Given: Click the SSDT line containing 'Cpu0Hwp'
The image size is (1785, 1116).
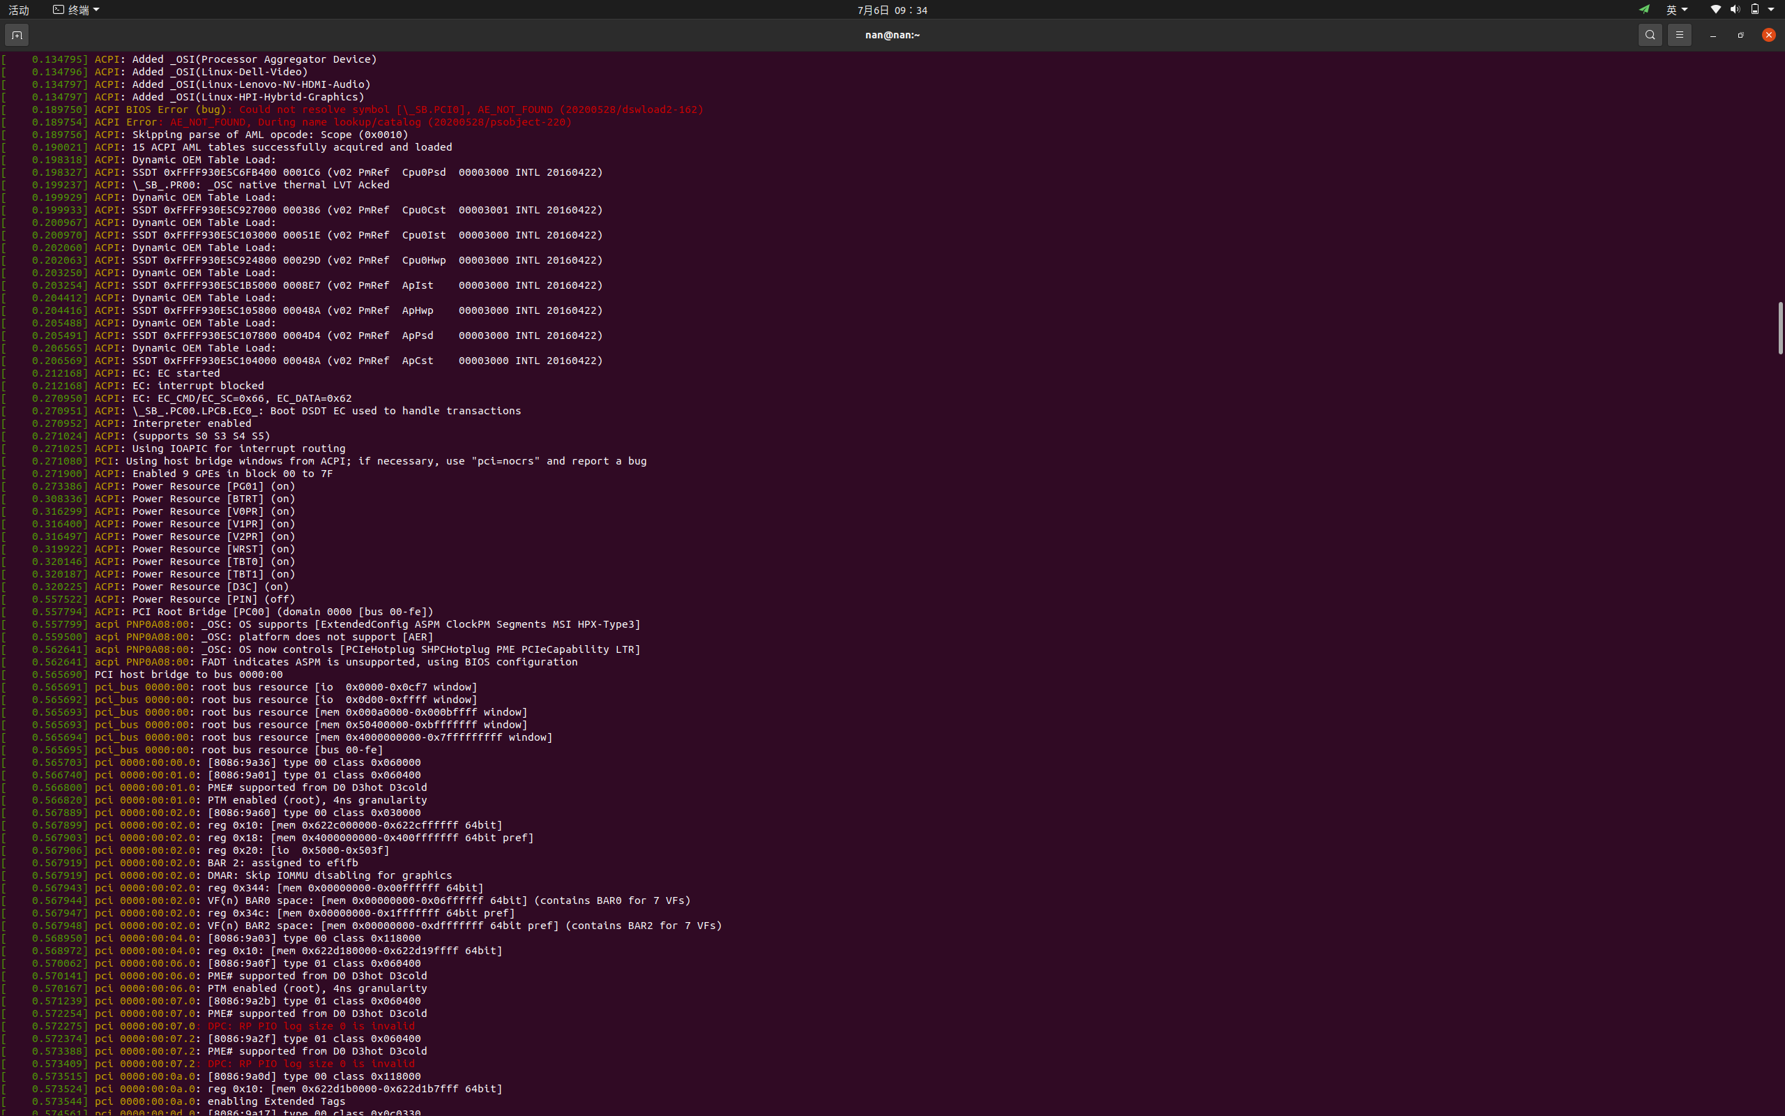Looking at the screenshot, I should 303,259.
